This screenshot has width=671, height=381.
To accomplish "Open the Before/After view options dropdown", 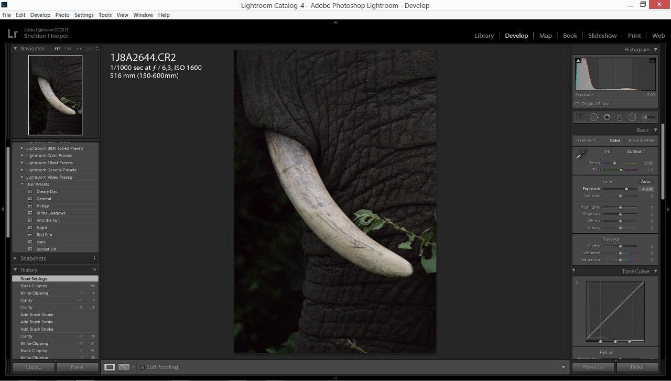I will pos(133,367).
